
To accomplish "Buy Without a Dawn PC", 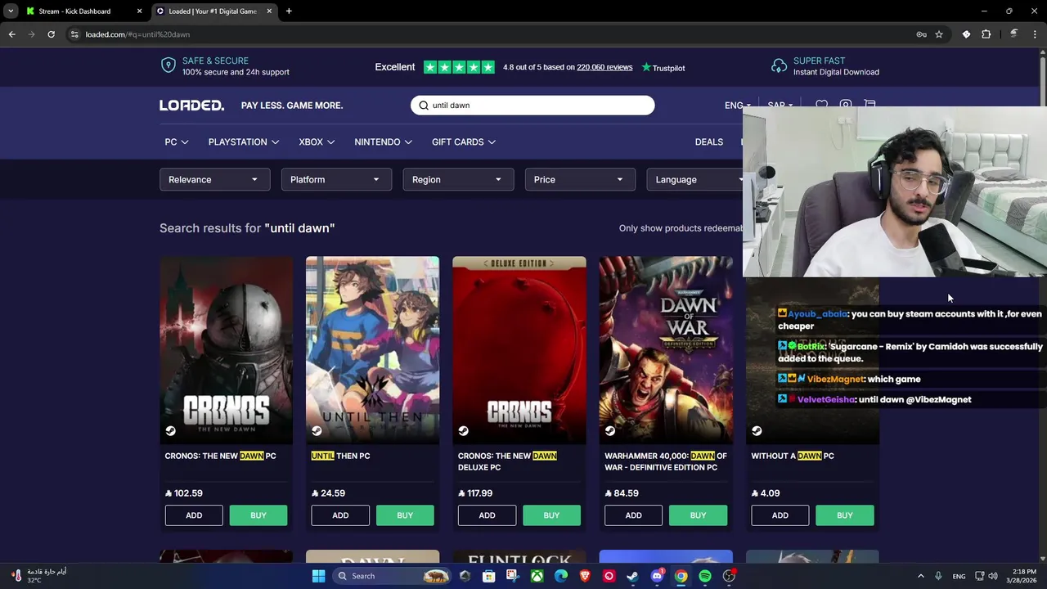I will click(845, 515).
